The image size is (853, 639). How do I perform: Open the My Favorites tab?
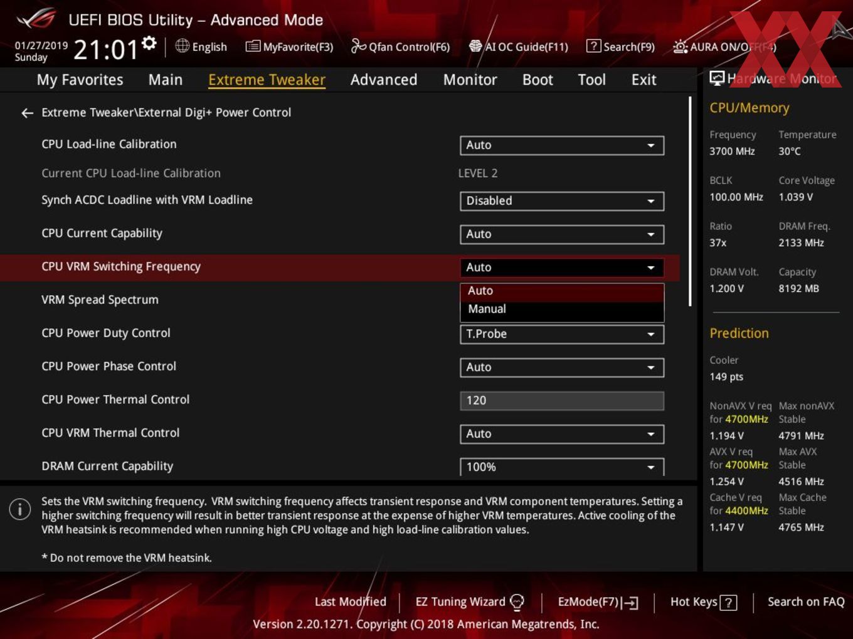[x=80, y=80]
